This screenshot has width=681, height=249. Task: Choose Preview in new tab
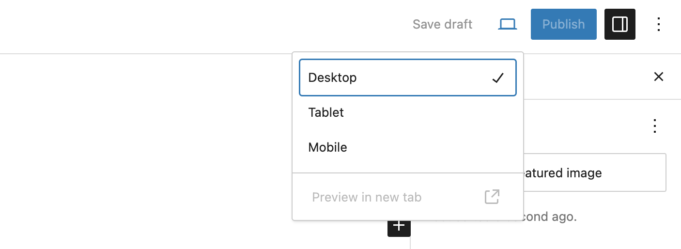click(367, 197)
